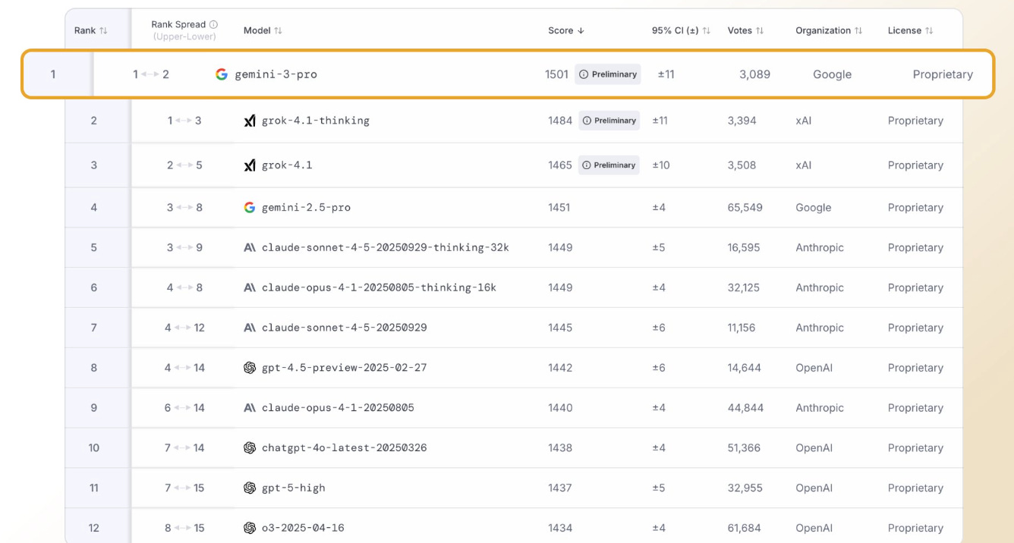
Task: Select the votes value 65,549
Action: click(x=745, y=207)
